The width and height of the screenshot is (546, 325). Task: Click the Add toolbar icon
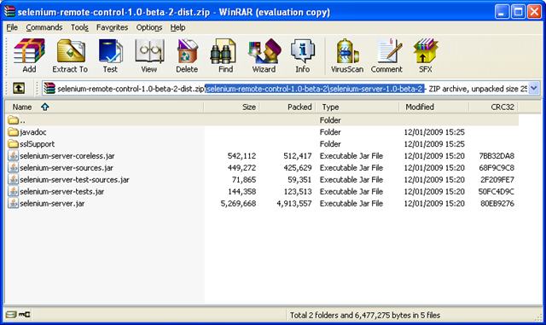[29, 51]
